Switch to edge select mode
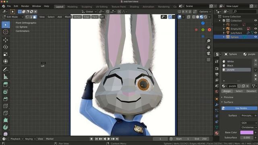Image resolution: width=258 pixels, height=145 pixels. (x=31, y=17)
